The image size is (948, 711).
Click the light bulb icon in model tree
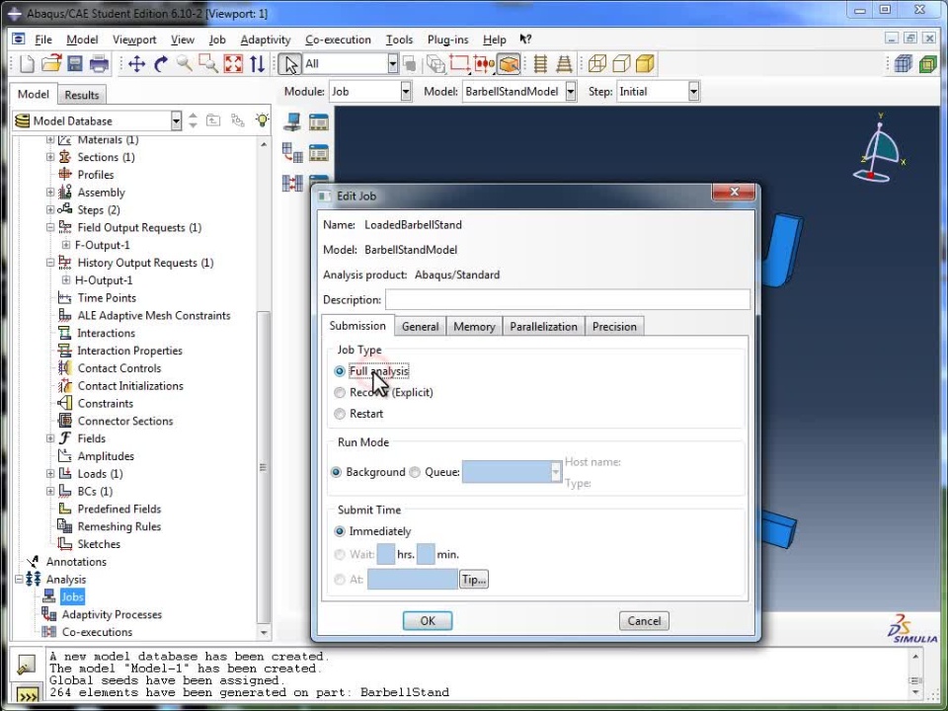262,120
